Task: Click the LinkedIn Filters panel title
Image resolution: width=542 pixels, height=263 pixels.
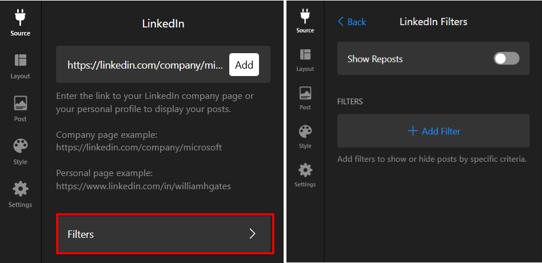Action: [433, 22]
